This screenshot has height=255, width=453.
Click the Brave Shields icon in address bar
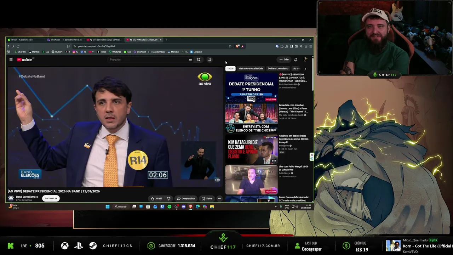tap(238, 46)
